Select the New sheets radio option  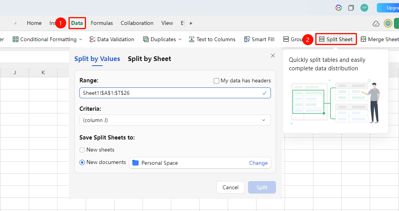tap(82, 150)
